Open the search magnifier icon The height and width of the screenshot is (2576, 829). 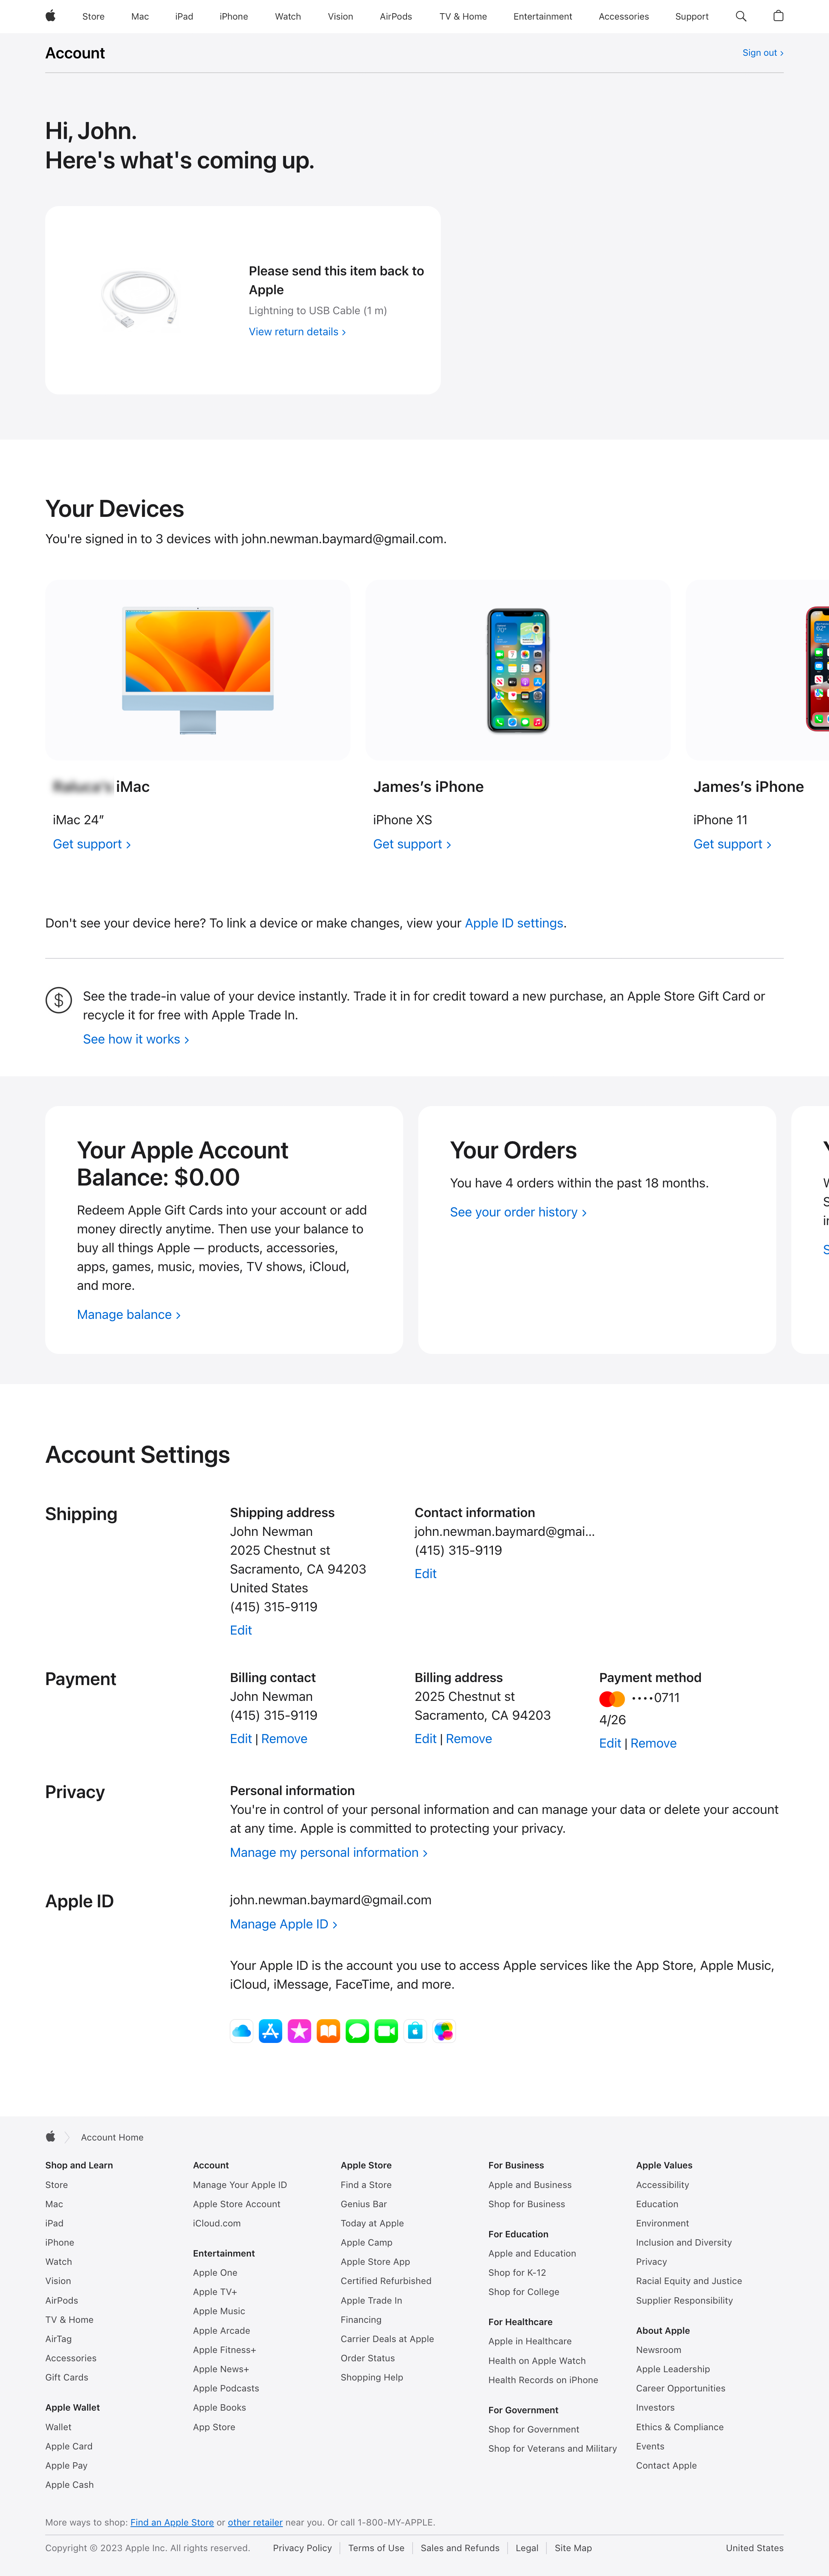pyautogui.click(x=741, y=16)
